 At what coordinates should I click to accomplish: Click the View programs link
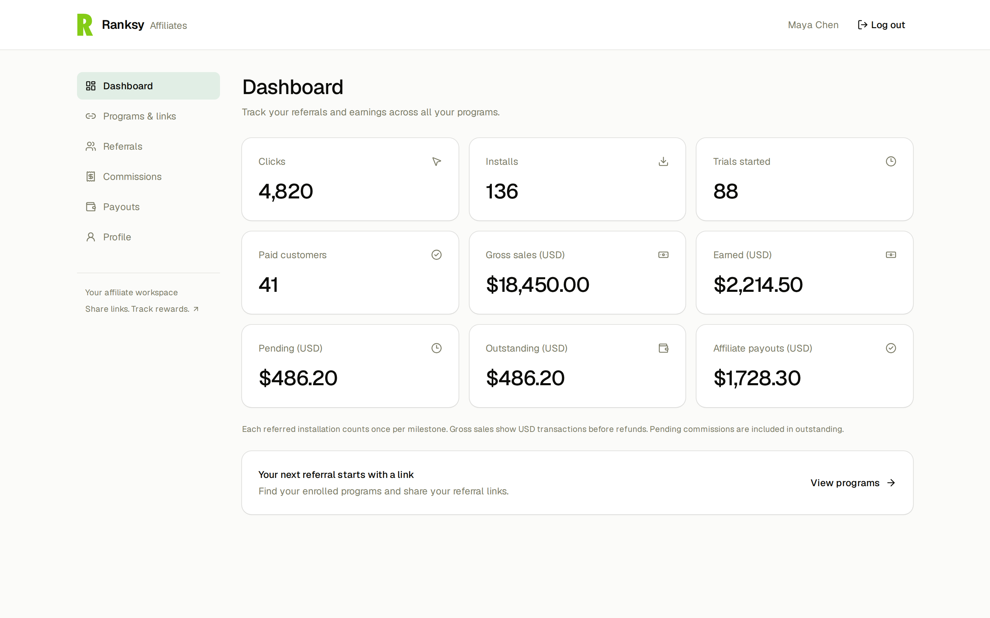(x=853, y=483)
